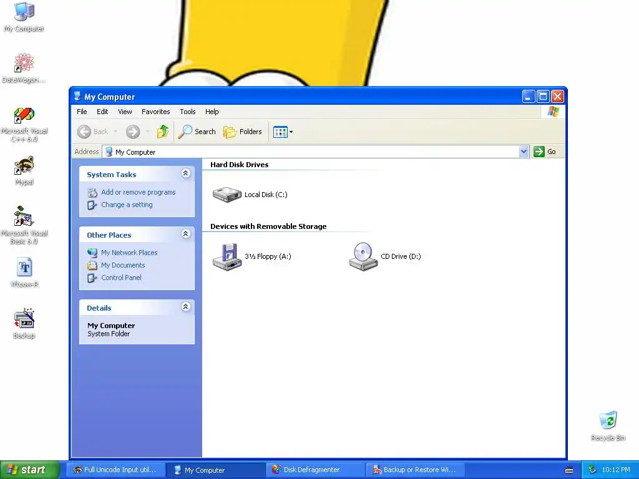The height and width of the screenshot is (479, 639).
Task: Click the Control Panel link icon
Action: (92, 278)
